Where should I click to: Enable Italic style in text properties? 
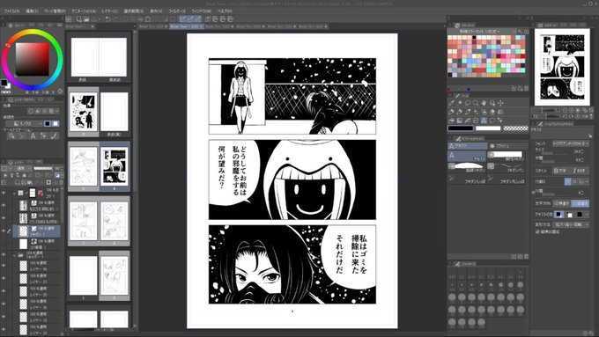(579, 171)
